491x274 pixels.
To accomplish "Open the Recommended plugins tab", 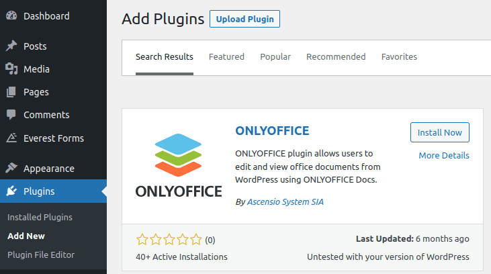I will pos(336,57).
